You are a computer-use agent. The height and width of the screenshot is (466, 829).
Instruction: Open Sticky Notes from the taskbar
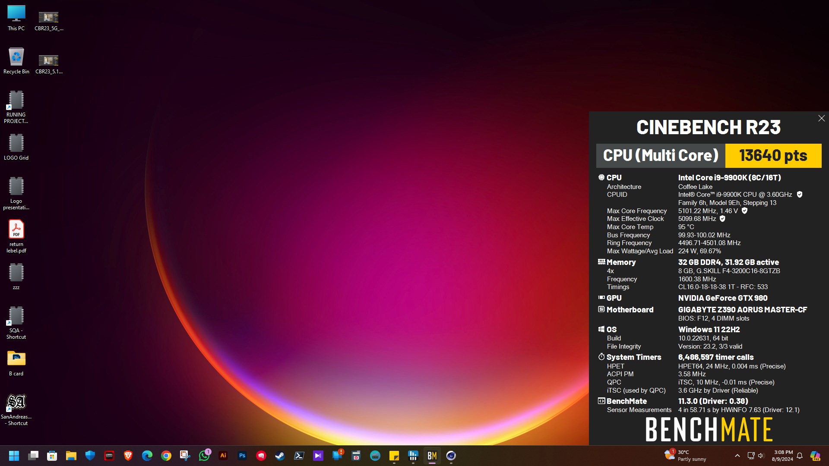coord(394,456)
